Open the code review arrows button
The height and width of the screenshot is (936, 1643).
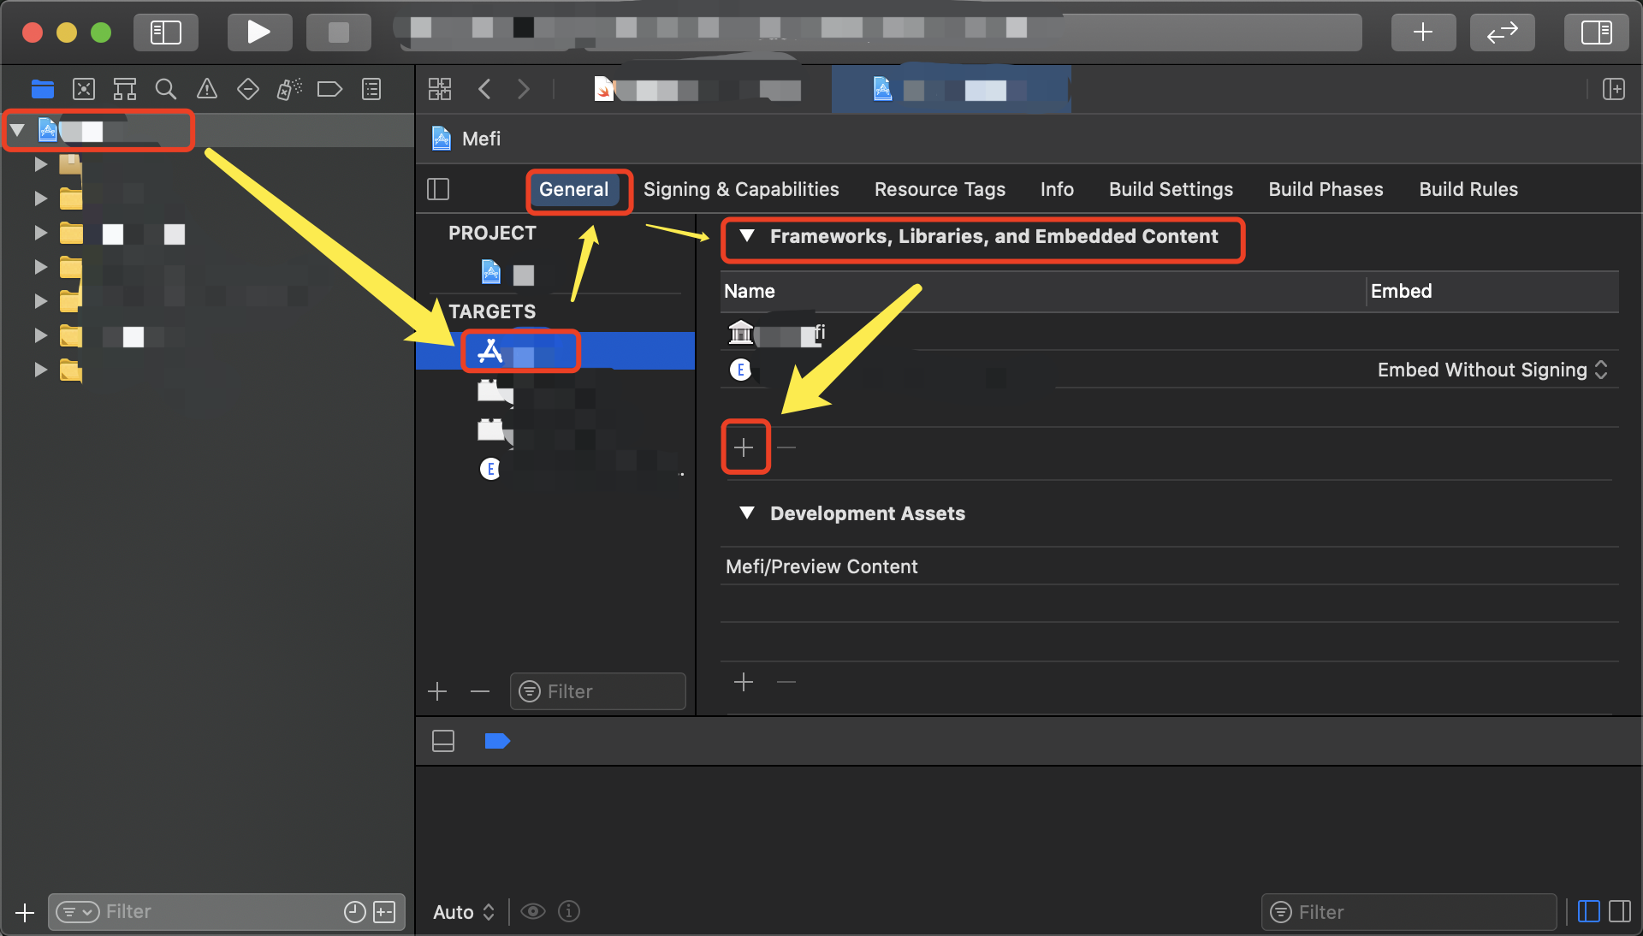(1502, 33)
